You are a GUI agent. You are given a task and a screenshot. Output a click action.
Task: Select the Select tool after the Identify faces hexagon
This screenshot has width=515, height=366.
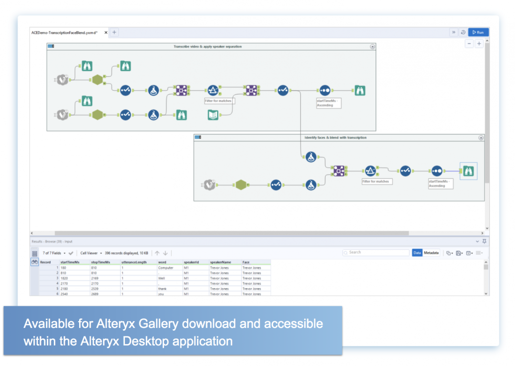pyautogui.click(x=276, y=185)
